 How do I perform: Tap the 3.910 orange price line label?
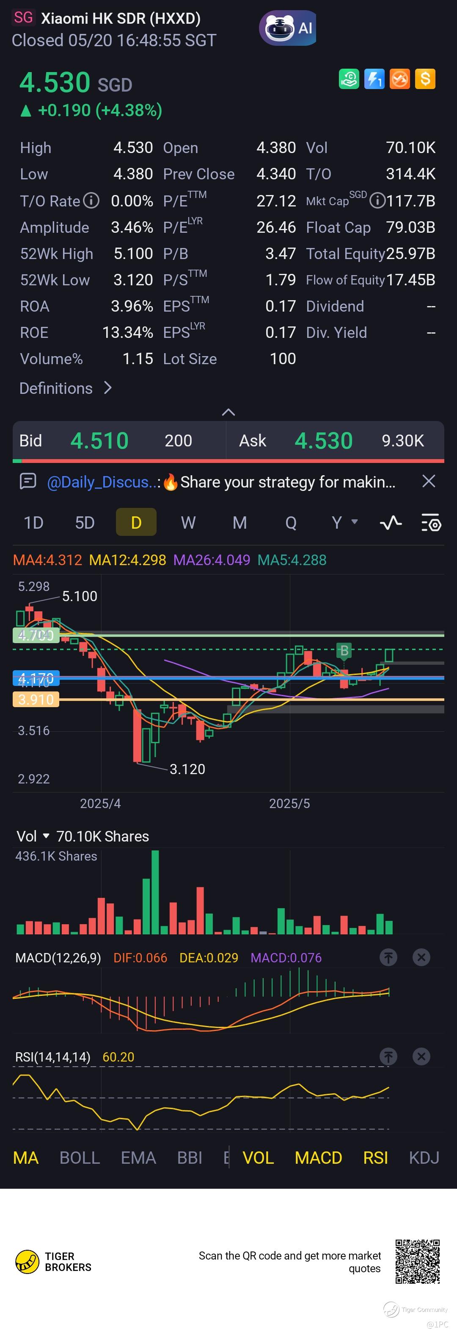36,700
